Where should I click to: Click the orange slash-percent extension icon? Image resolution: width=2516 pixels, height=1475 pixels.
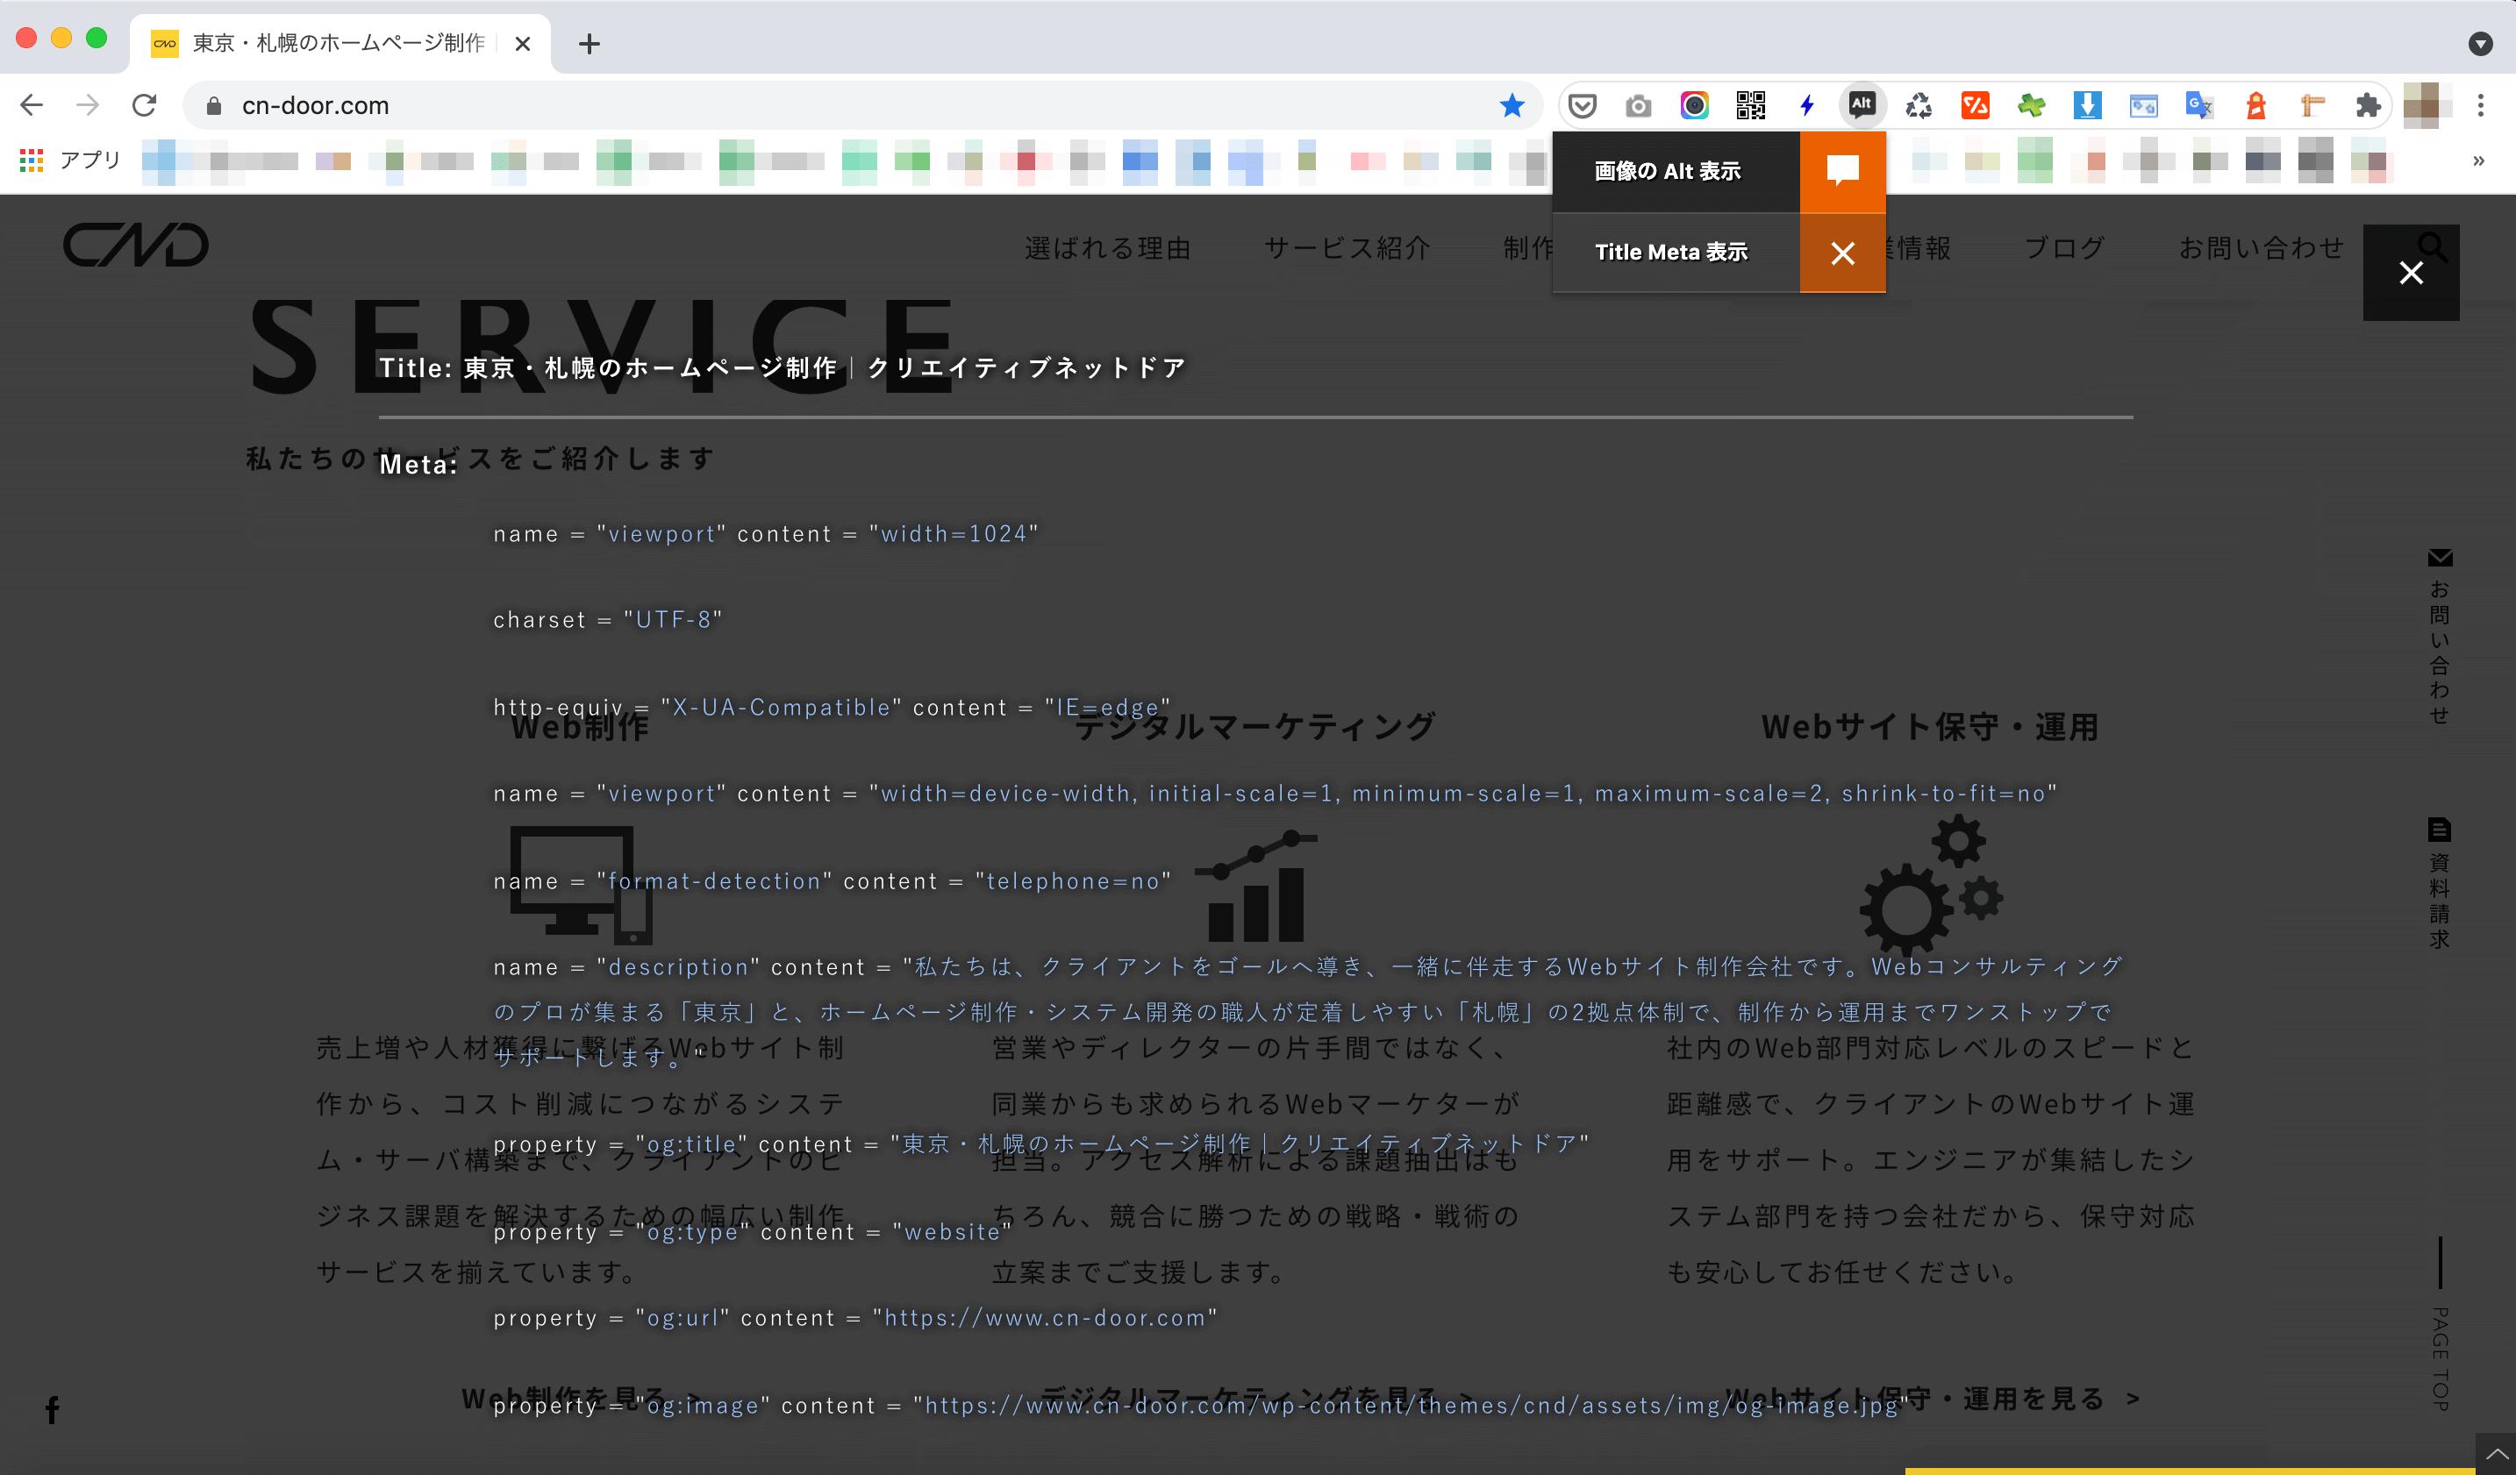pyautogui.click(x=1975, y=106)
